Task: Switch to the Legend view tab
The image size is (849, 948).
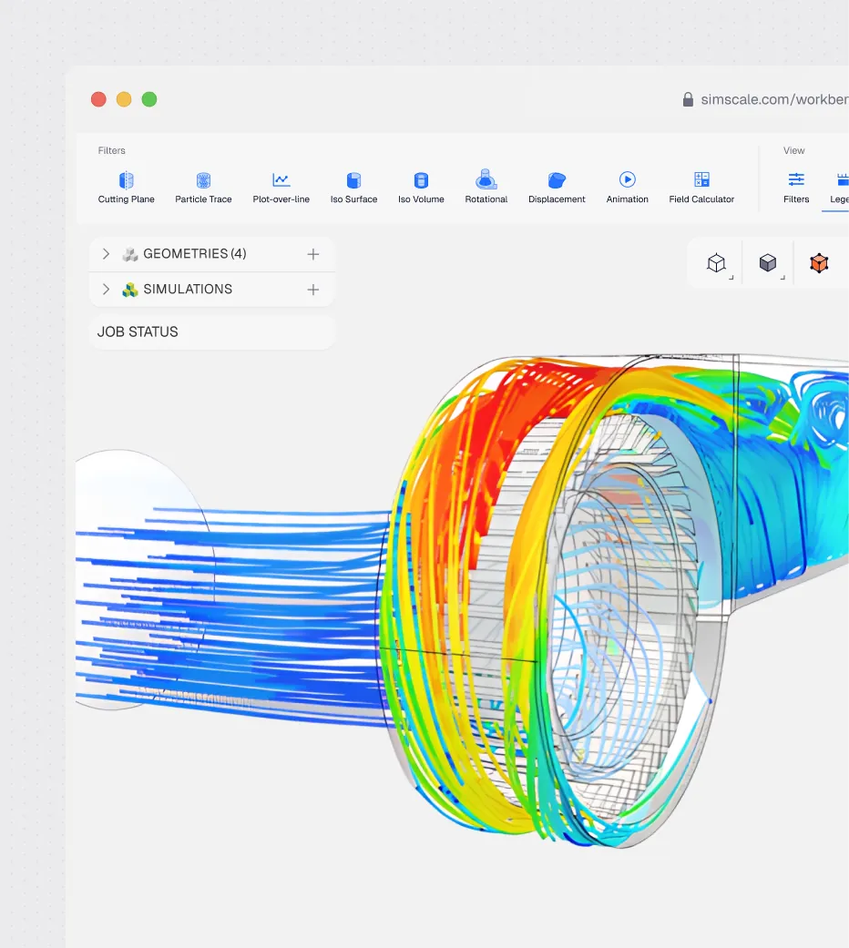Action: (x=839, y=188)
